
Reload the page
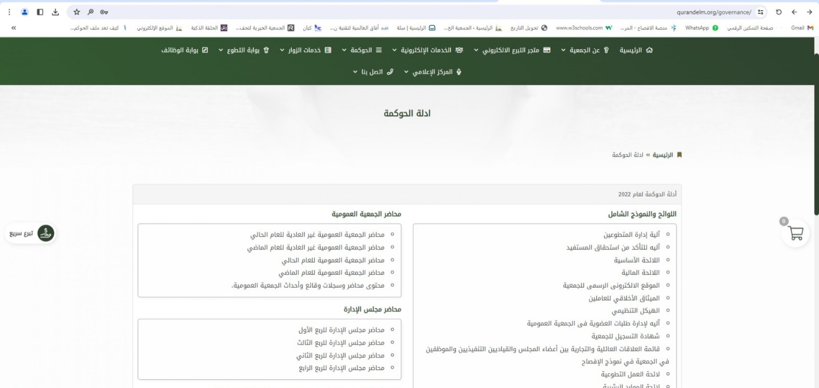pos(779,12)
